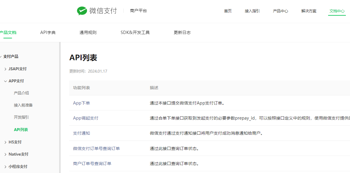Click the 更新时间：2024.01.17 text
Image resolution: width=350 pixels, height=173 pixels.
88,71
